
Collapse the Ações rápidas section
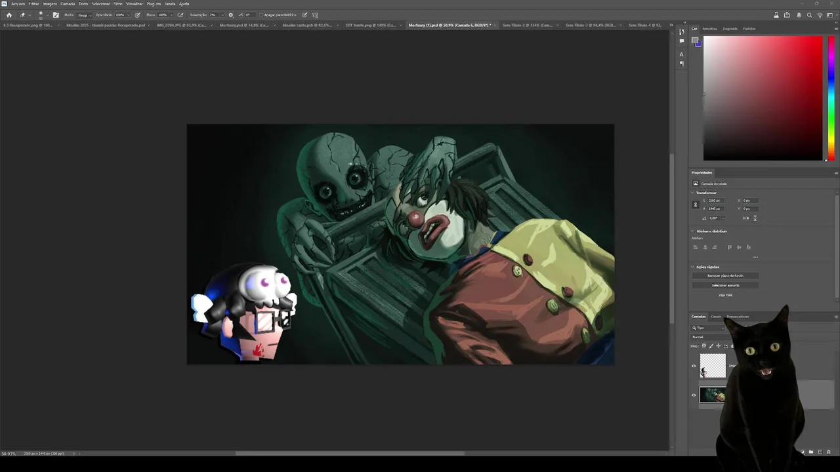(x=692, y=267)
